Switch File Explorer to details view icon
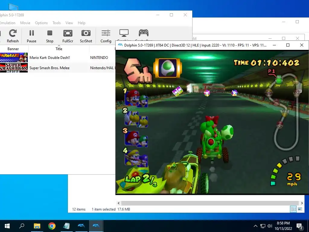309x232 pixels. pos(293,209)
